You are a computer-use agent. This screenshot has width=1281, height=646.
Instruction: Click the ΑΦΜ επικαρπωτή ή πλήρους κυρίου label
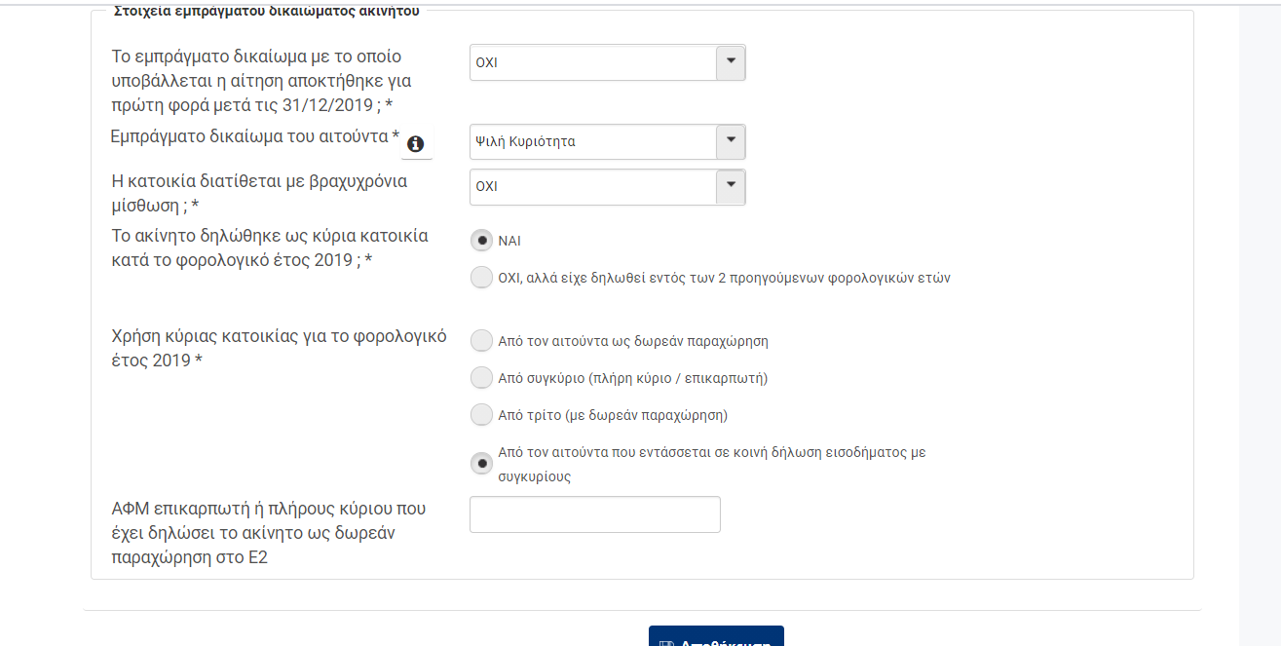tap(269, 533)
